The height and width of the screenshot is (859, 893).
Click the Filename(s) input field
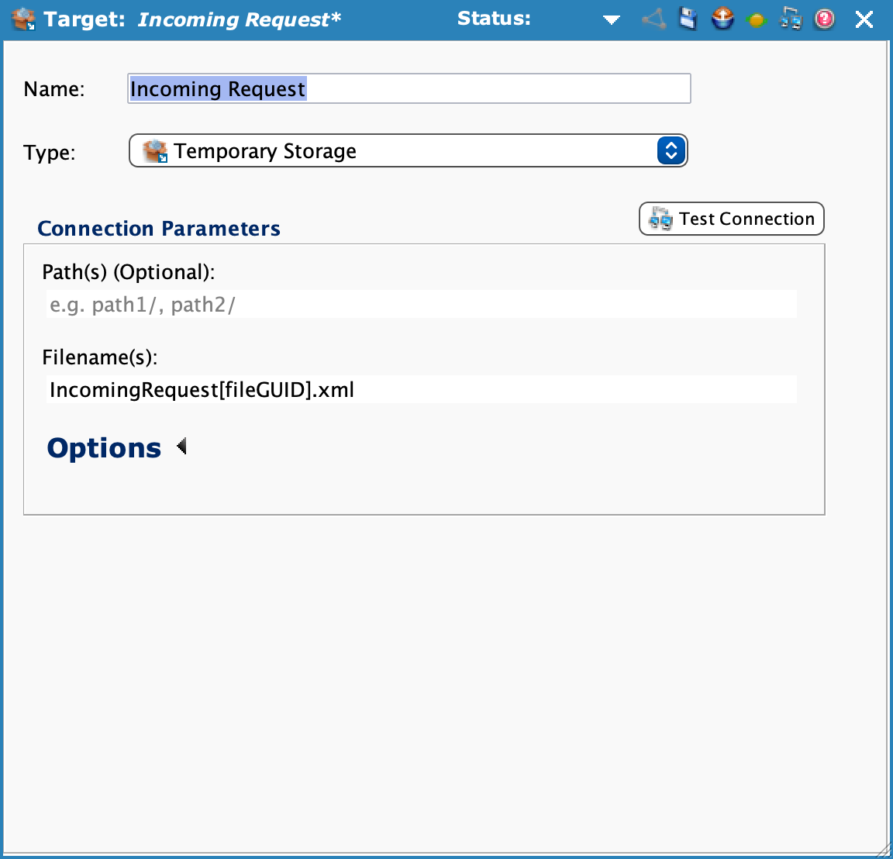[421, 389]
